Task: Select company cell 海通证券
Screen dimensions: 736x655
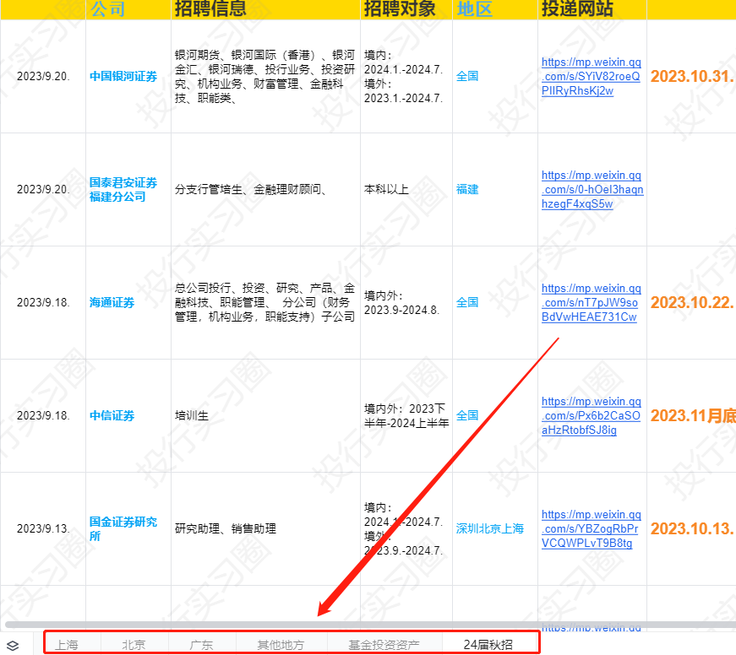Action: [128, 302]
